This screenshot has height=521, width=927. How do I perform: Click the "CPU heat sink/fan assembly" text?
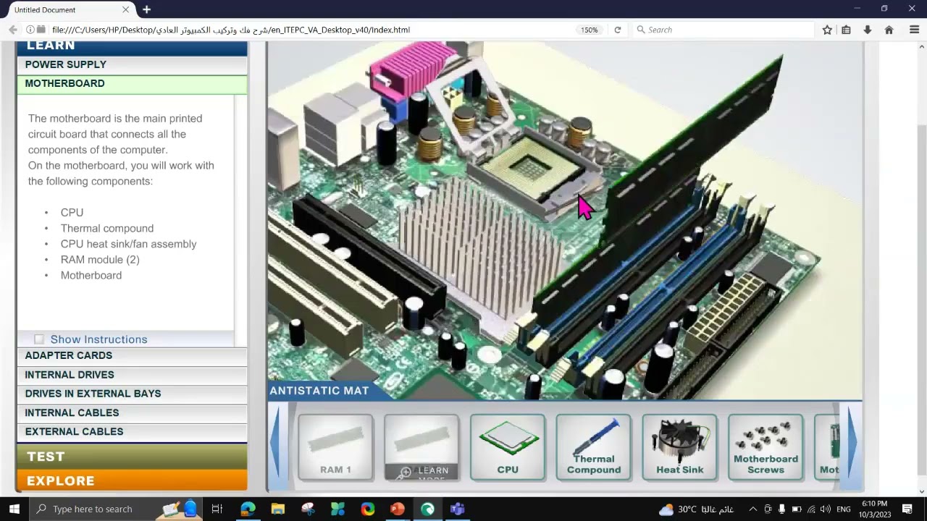click(x=128, y=244)
